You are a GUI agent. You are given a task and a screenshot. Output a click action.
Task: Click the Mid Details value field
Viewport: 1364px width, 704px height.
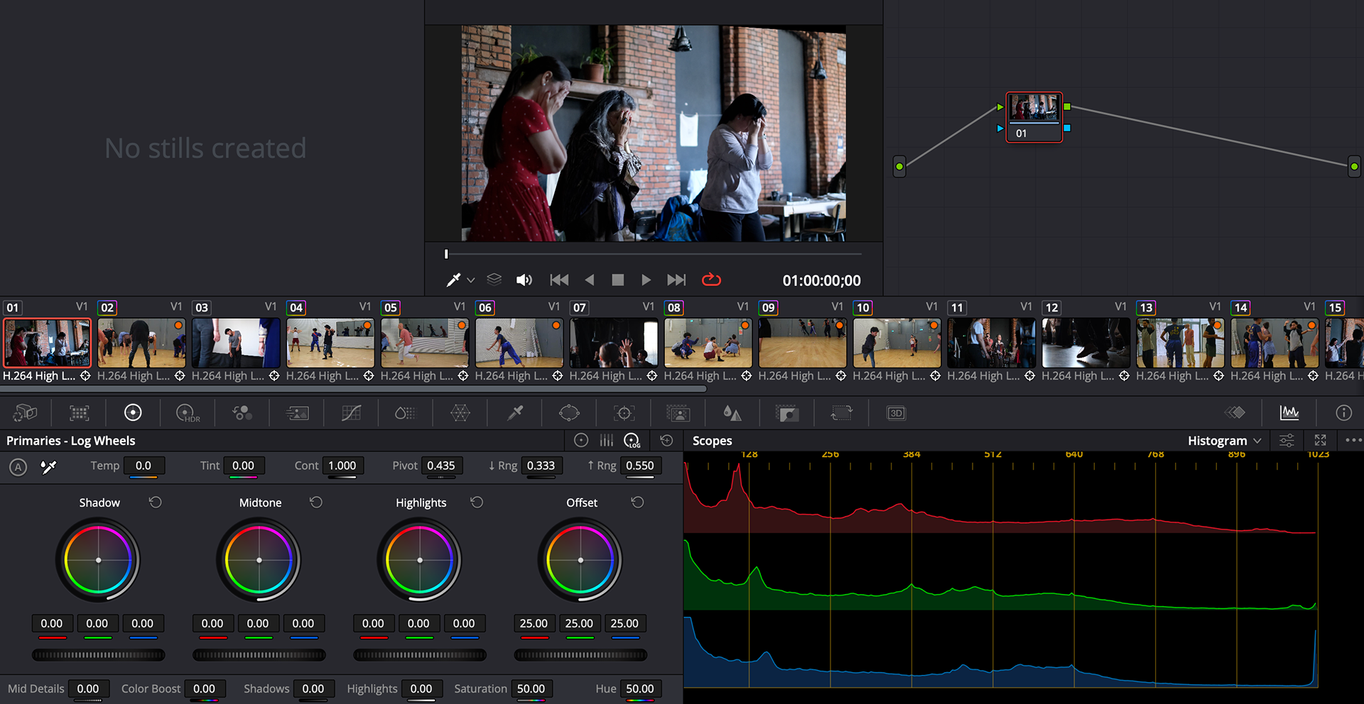pos(88,688)
